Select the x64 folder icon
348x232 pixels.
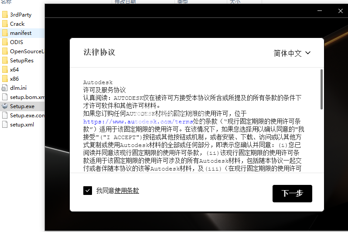click(x=5, y=69)
